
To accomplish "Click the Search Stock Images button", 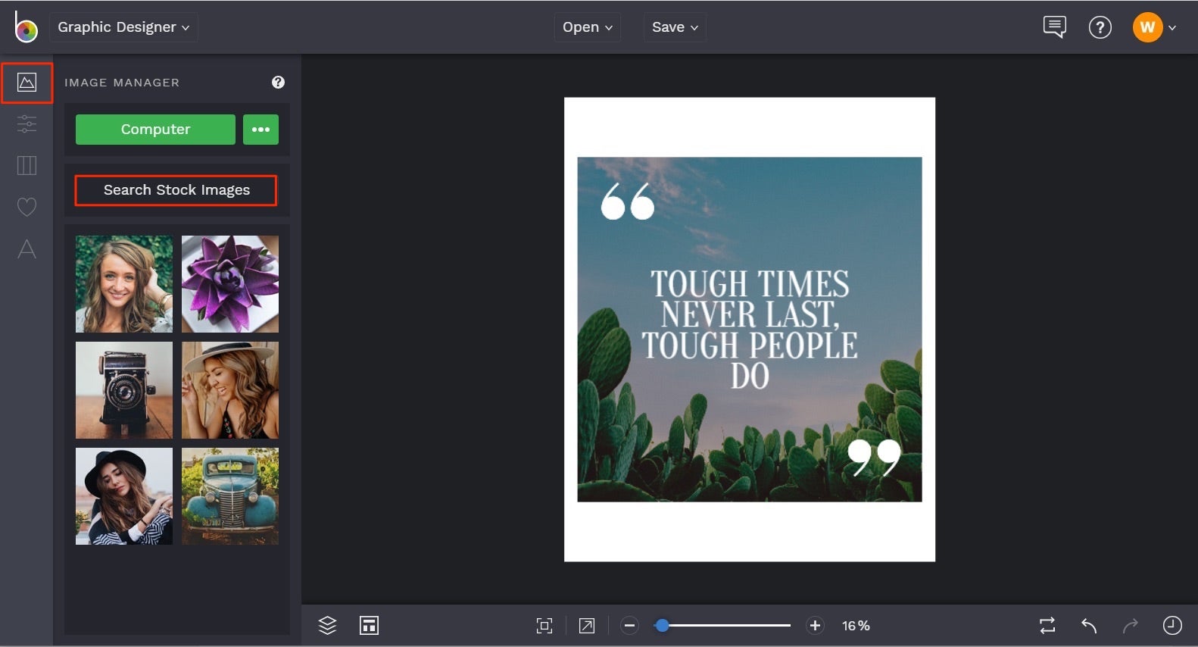I will point(176,190).
